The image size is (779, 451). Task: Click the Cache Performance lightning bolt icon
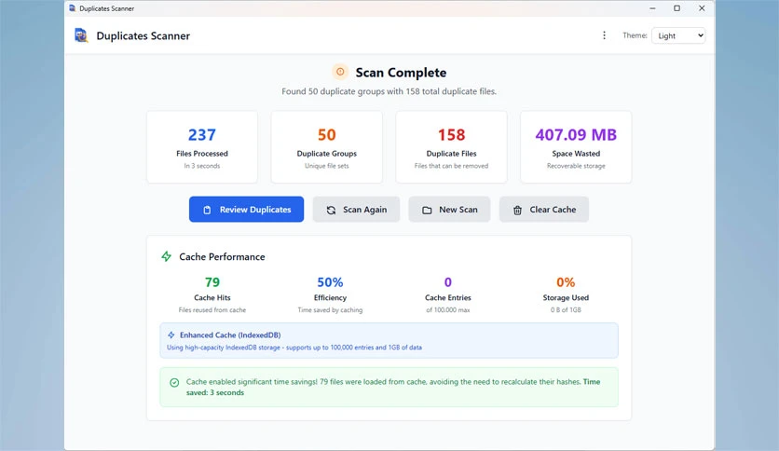coord(167,256)
